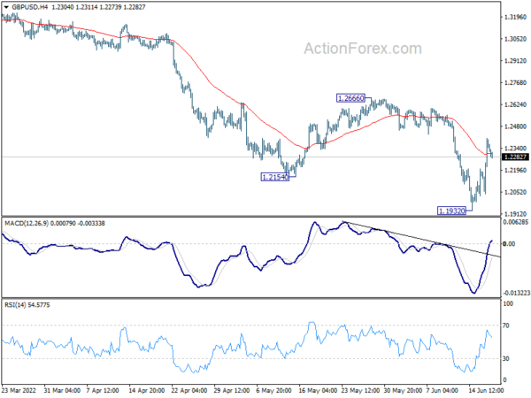Click the 22 Apr 04:00 date label

[189, 391]
